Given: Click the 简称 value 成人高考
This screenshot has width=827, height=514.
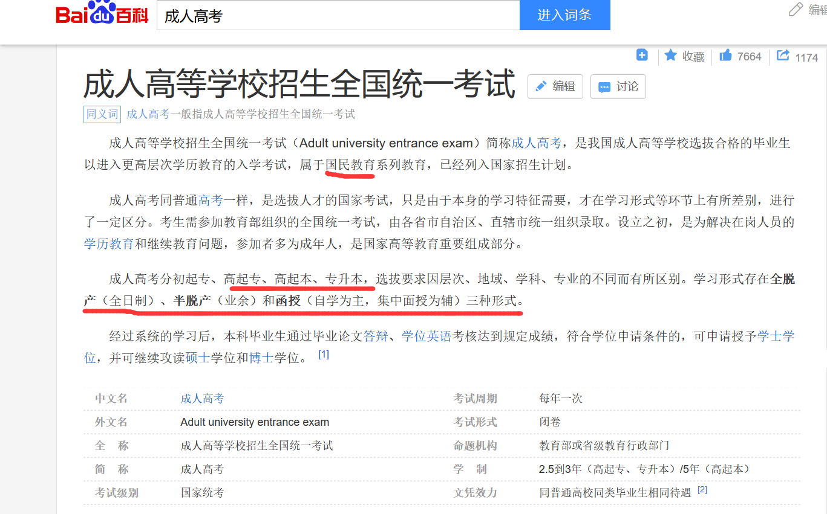Looking at the screenshot, I should point(202,469).
